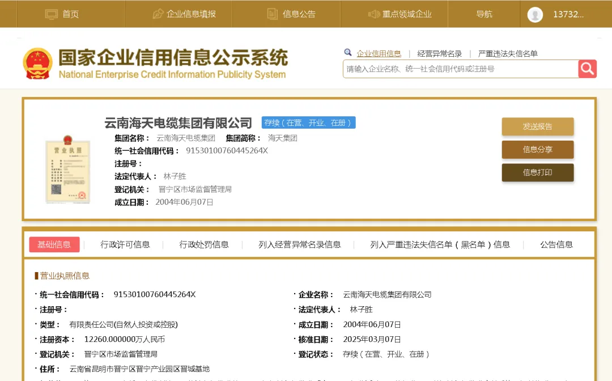The image size is (612, 381).
Task: Select the 企业信用信息 search type
Action: coord(379,53)
